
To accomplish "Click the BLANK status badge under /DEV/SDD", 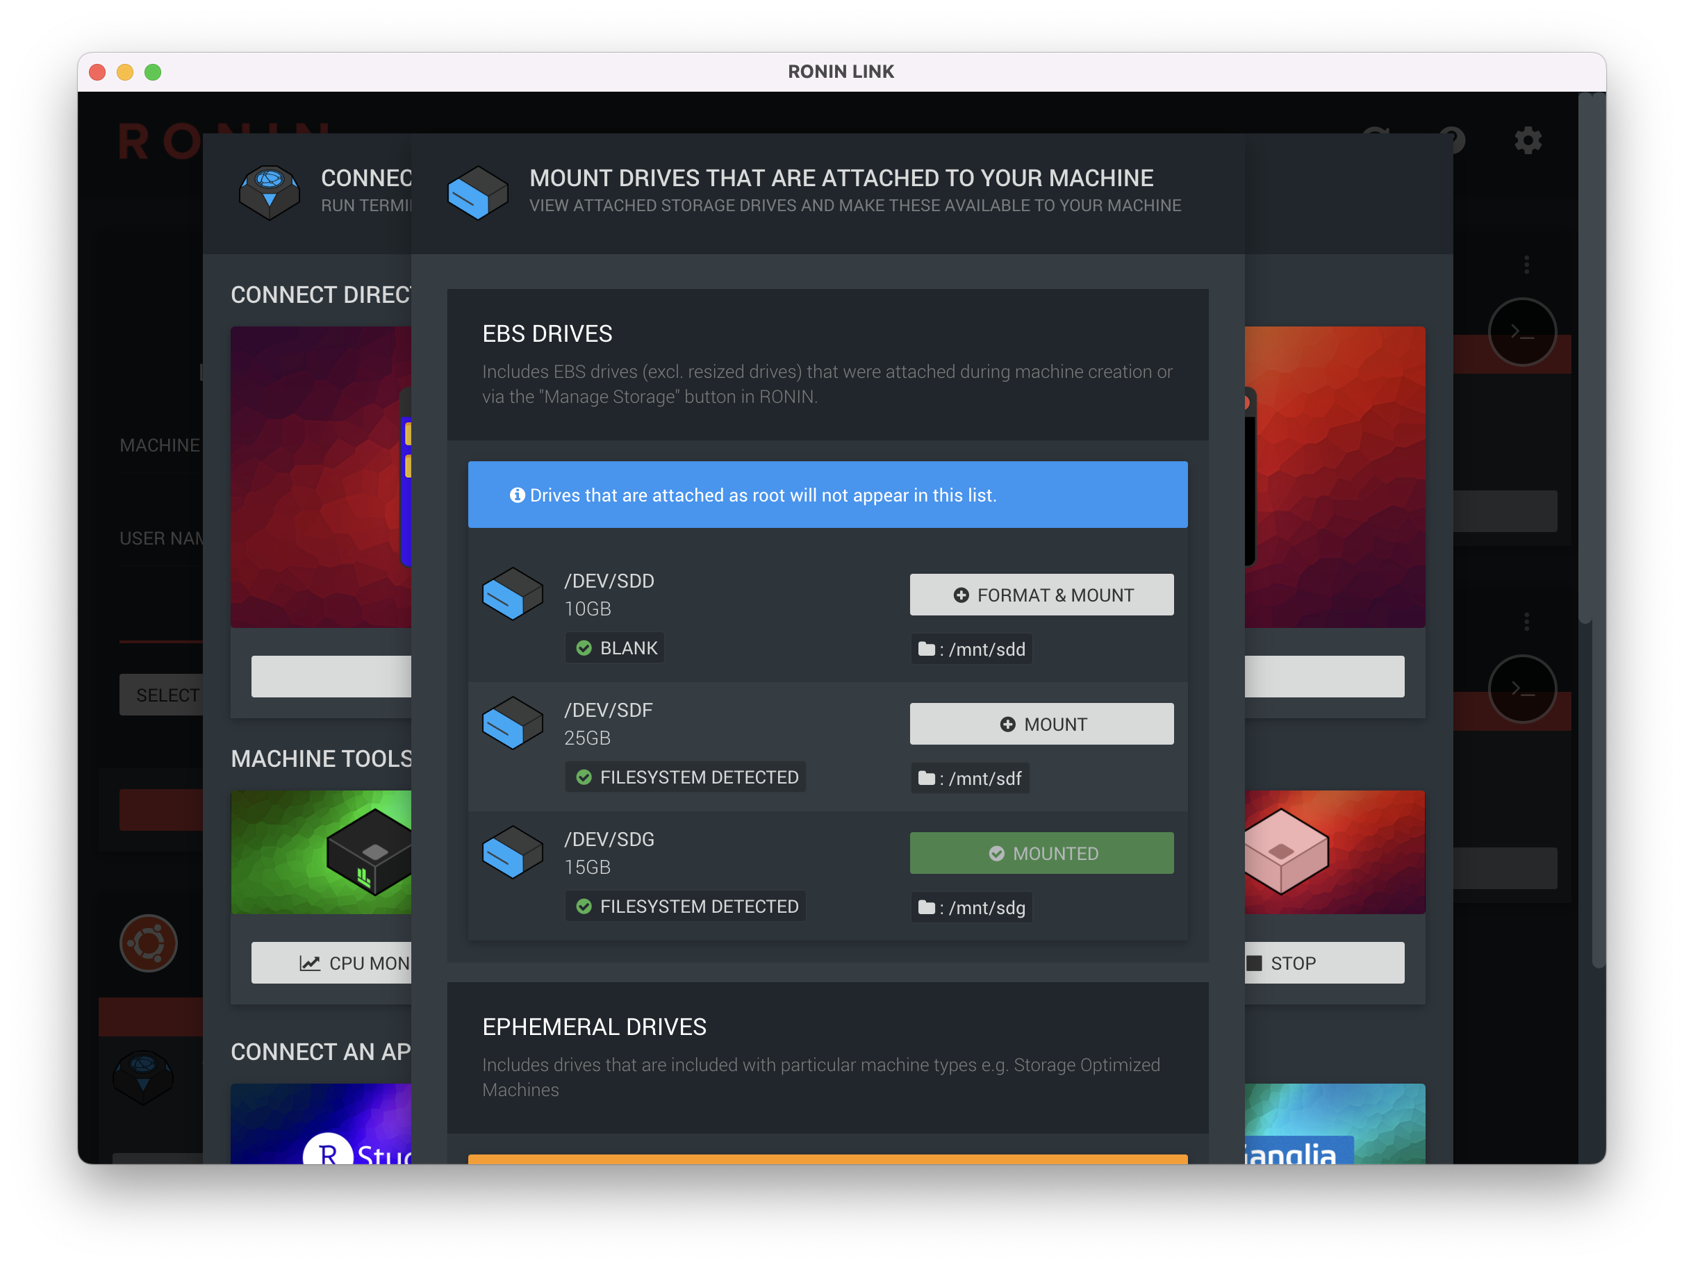I will pyautogui.click(x=615, y=647).
